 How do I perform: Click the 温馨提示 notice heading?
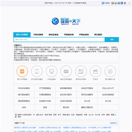[18, 45]
